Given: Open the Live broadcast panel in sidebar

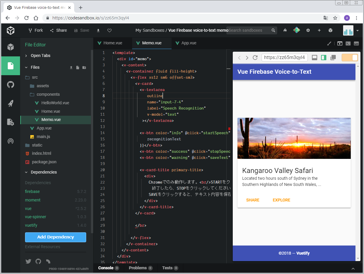Looking at the screenshot, I should pos(11,141).
